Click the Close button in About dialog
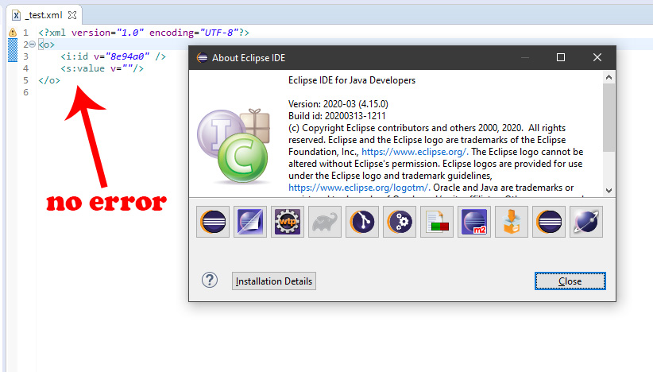653x372 pixels. (570, 281)
